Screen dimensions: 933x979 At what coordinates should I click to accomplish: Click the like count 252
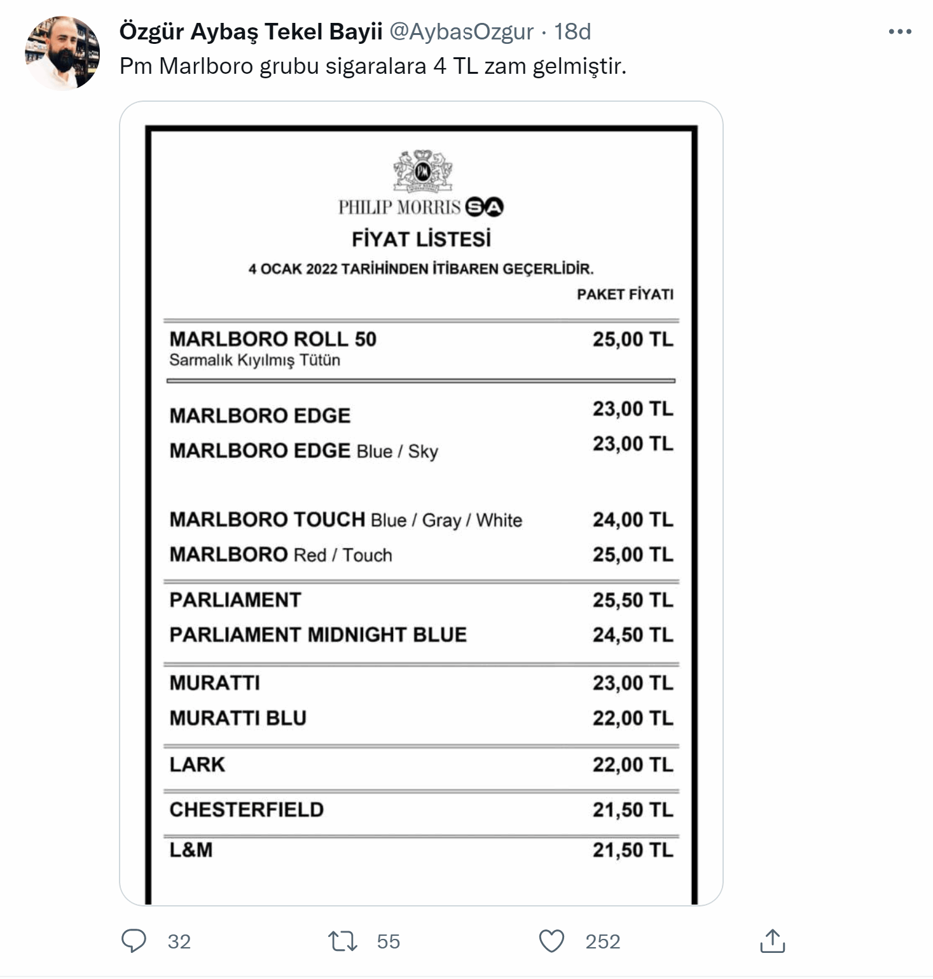602,941
